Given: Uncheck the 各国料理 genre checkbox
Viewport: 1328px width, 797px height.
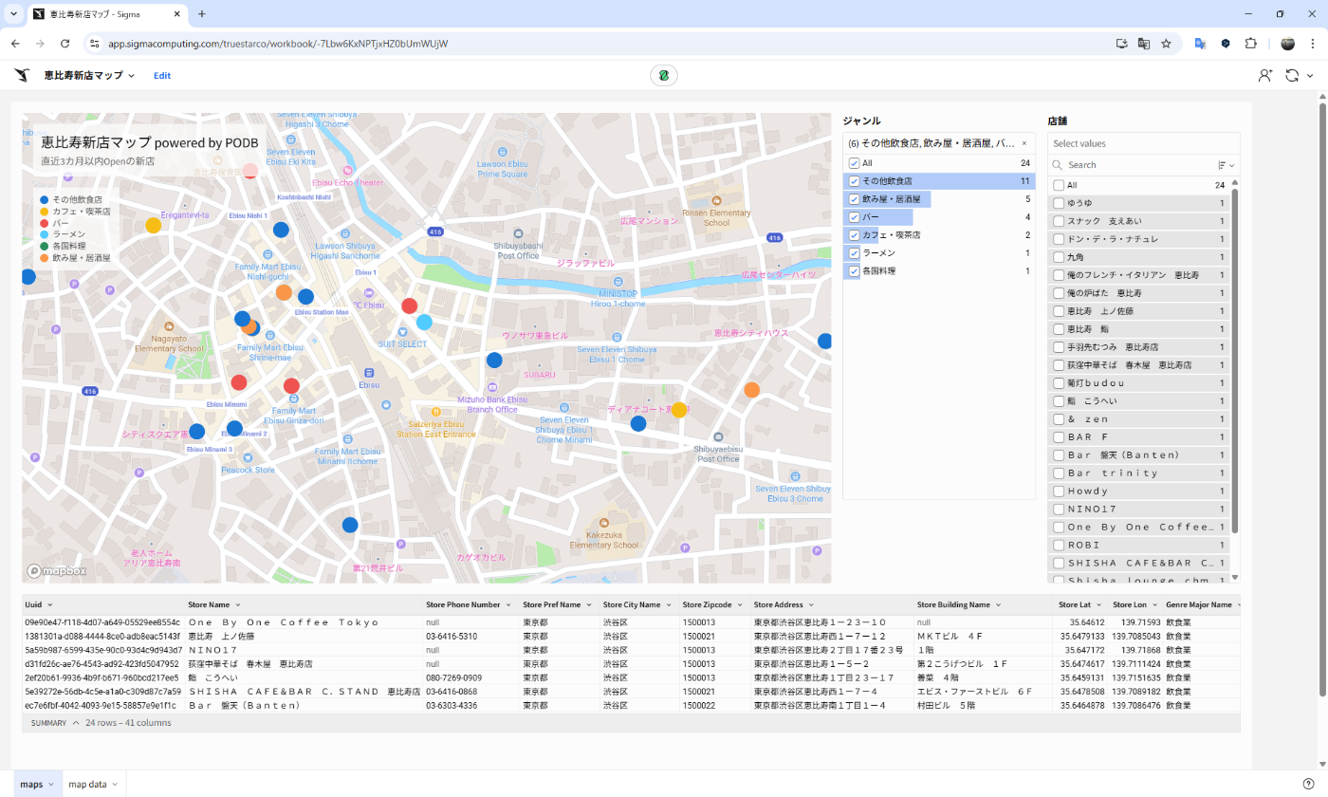Looking at the screenshot, I should 854,271.
